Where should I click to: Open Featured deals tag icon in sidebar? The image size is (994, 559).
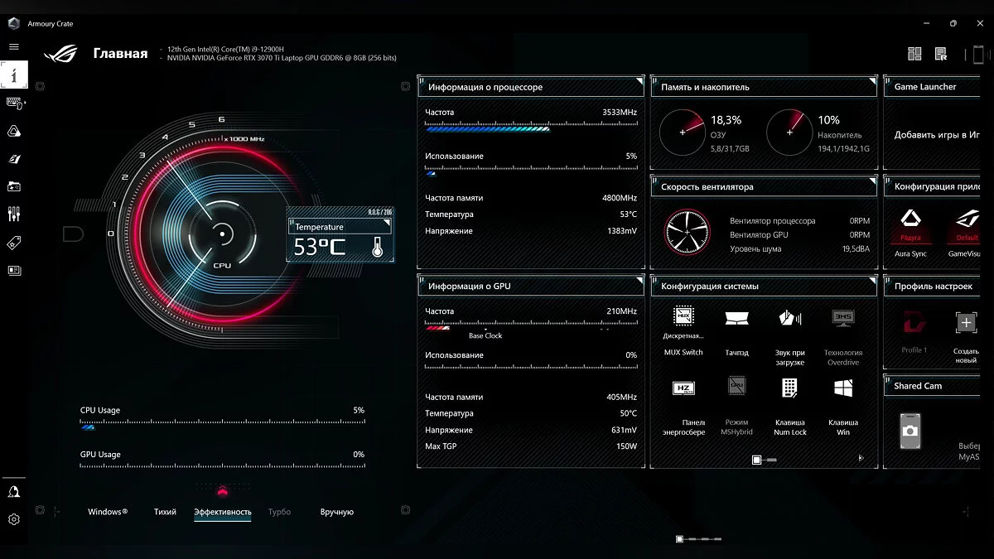click(14, 243)
